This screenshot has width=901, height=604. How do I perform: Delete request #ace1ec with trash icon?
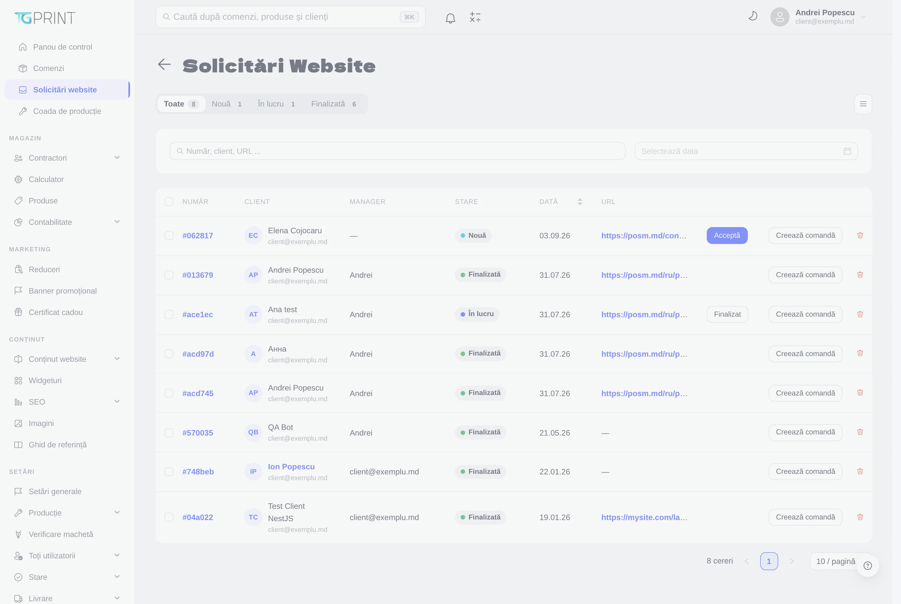(x=860, y=314)
